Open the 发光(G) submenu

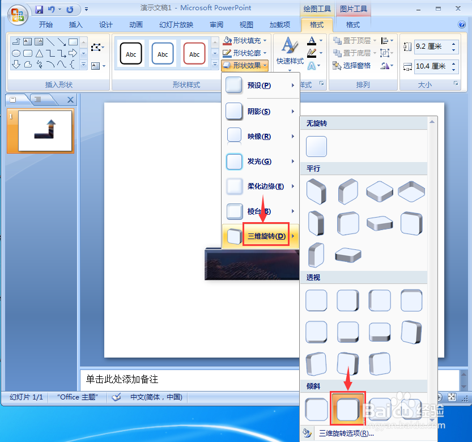[x=261, y=161]
